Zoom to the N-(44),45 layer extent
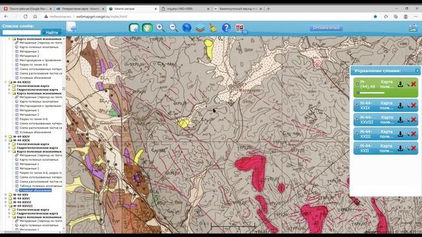The image size is (422, 237). click(407, 84)
